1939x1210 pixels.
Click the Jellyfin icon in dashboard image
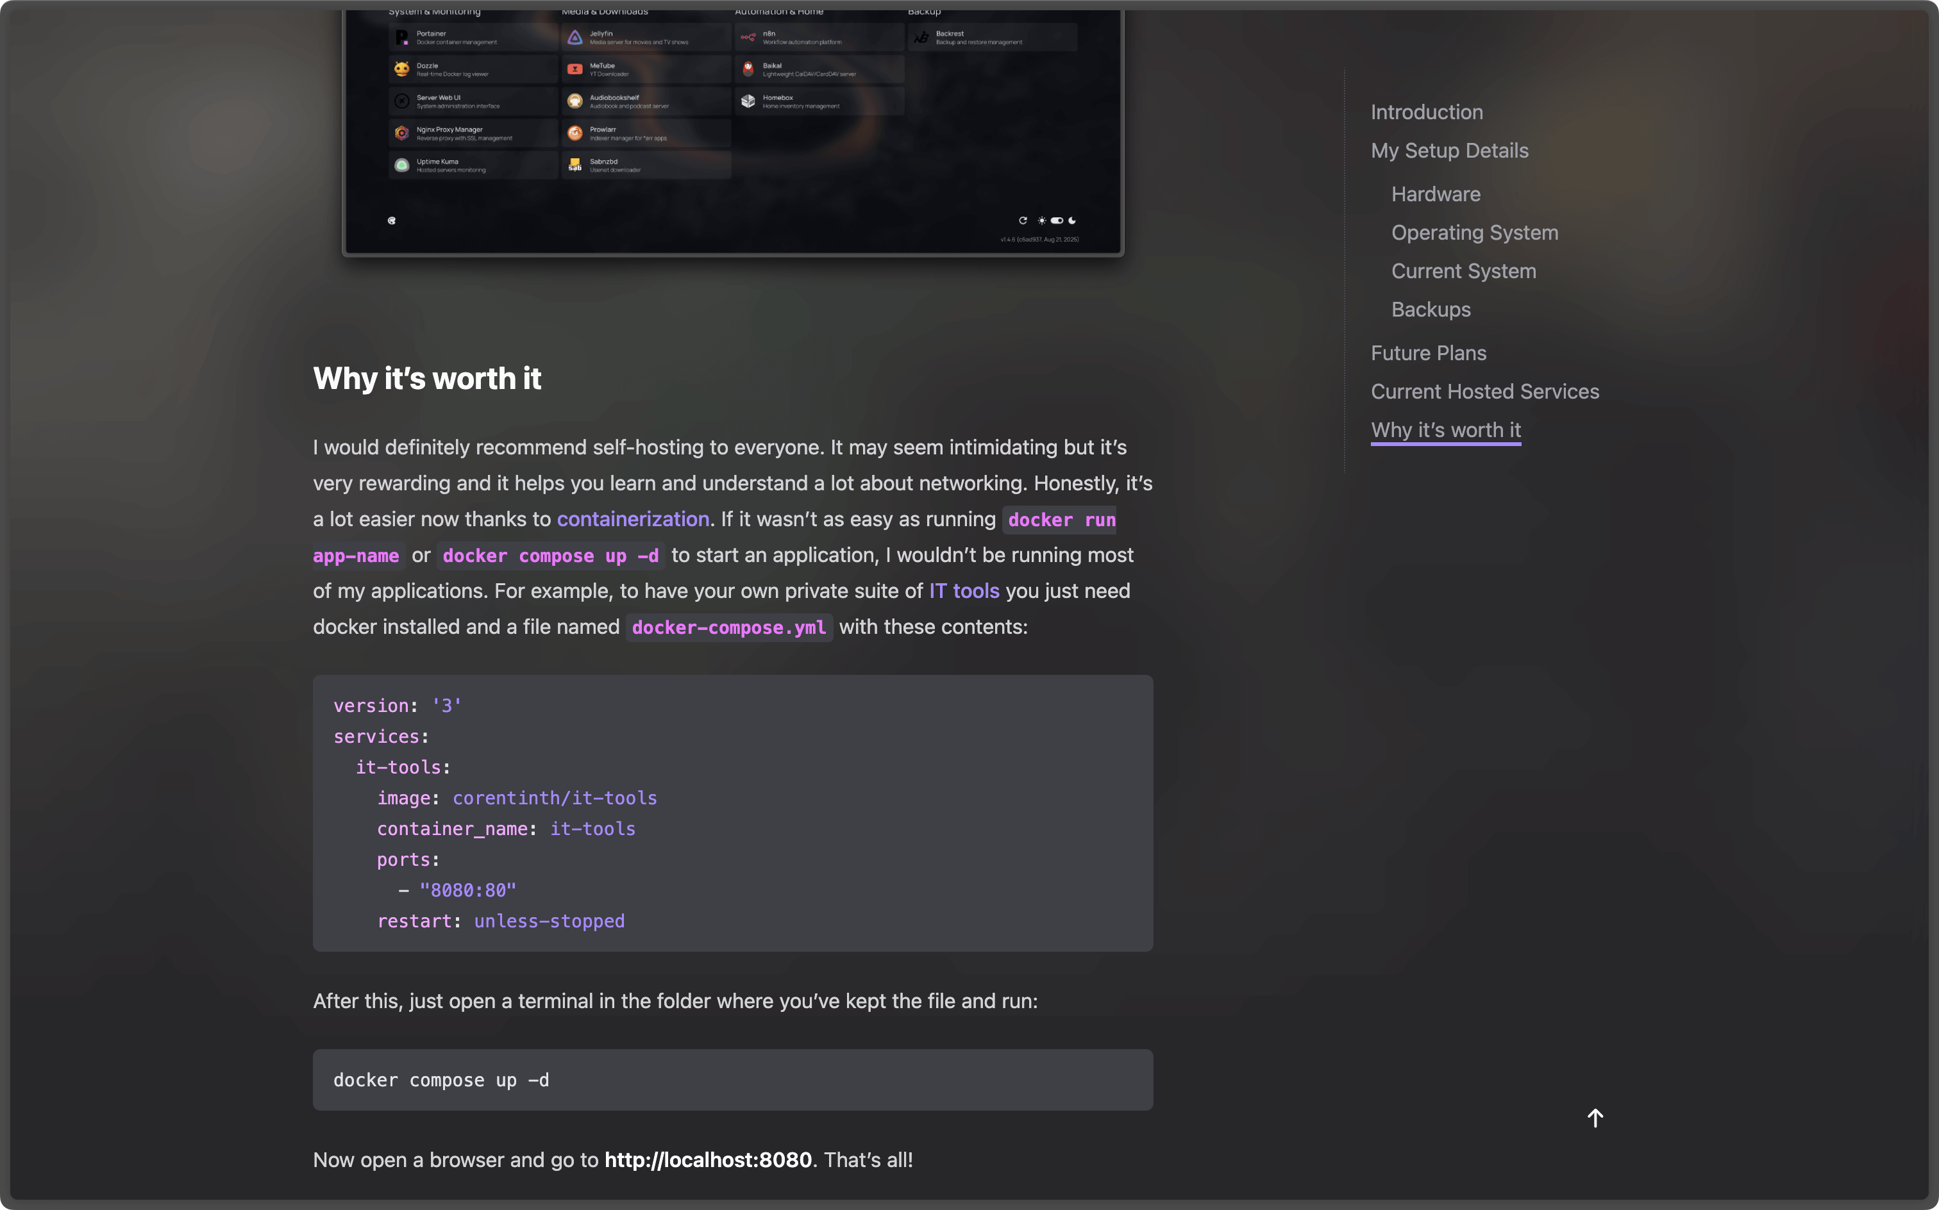coord(574,38)
